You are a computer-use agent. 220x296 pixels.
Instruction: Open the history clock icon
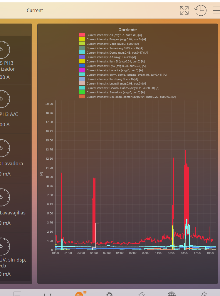(201, 10)
